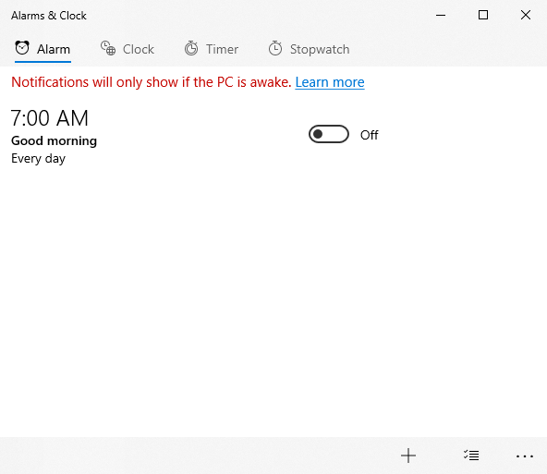Click the Stopwatch tab's stopwatch icon
This screenshot has width=547, height=474.
tap(275, 48)
